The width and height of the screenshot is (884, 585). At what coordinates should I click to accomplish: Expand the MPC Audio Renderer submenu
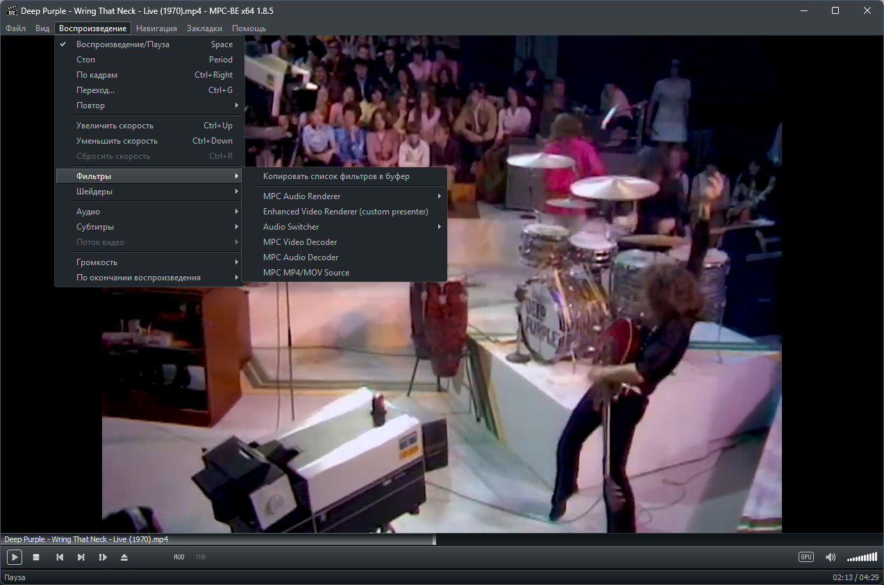tap(344, 196)
